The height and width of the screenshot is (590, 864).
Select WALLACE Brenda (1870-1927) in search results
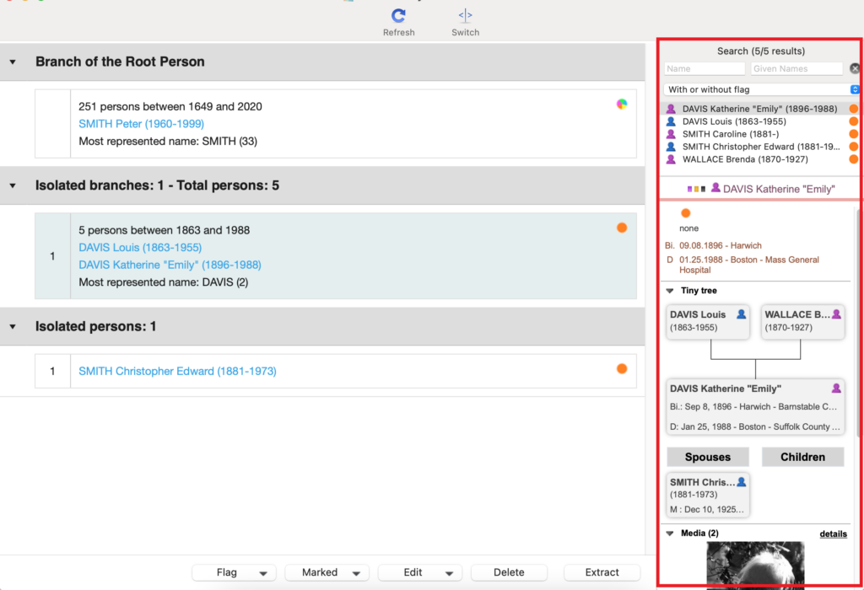pyautogui.click(x=760, y=159)
